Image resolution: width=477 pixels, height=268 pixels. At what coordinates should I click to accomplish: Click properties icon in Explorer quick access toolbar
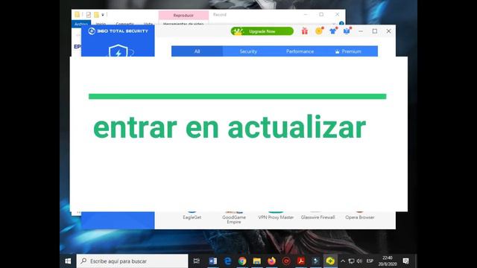click(x=88, y=15)
